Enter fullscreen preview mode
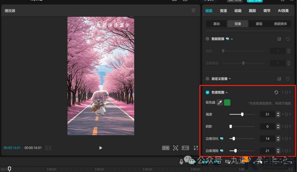Image resolution: width=297 pixels, height=172 pixels. [x=196, y=148]
